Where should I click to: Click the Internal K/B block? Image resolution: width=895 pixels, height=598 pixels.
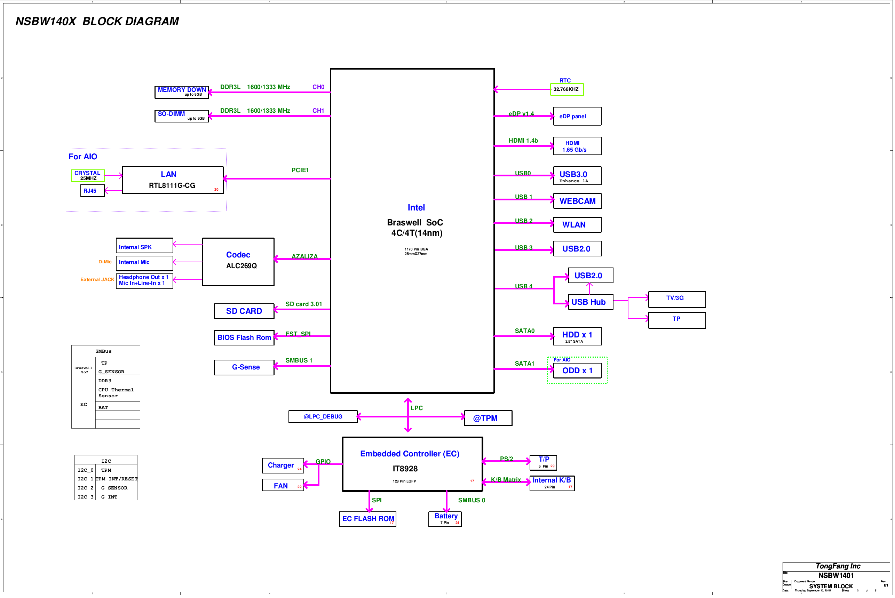pyautogui.click(x=552, y=484)
